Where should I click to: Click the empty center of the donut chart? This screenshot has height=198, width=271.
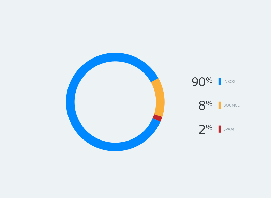(x=115, y=102)
